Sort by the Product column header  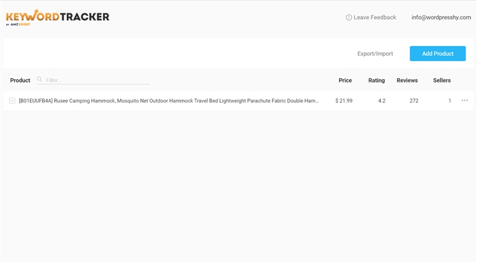click(x=20, y=81)
